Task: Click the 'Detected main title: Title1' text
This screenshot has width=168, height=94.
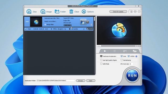Action: point(52,18)
